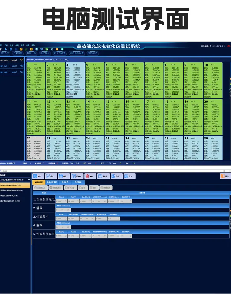
Task: Open the 条码 menu in menu bar
Action: click(x=17, y=45)
